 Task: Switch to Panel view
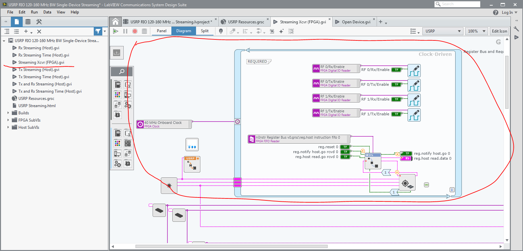(162, 31)
